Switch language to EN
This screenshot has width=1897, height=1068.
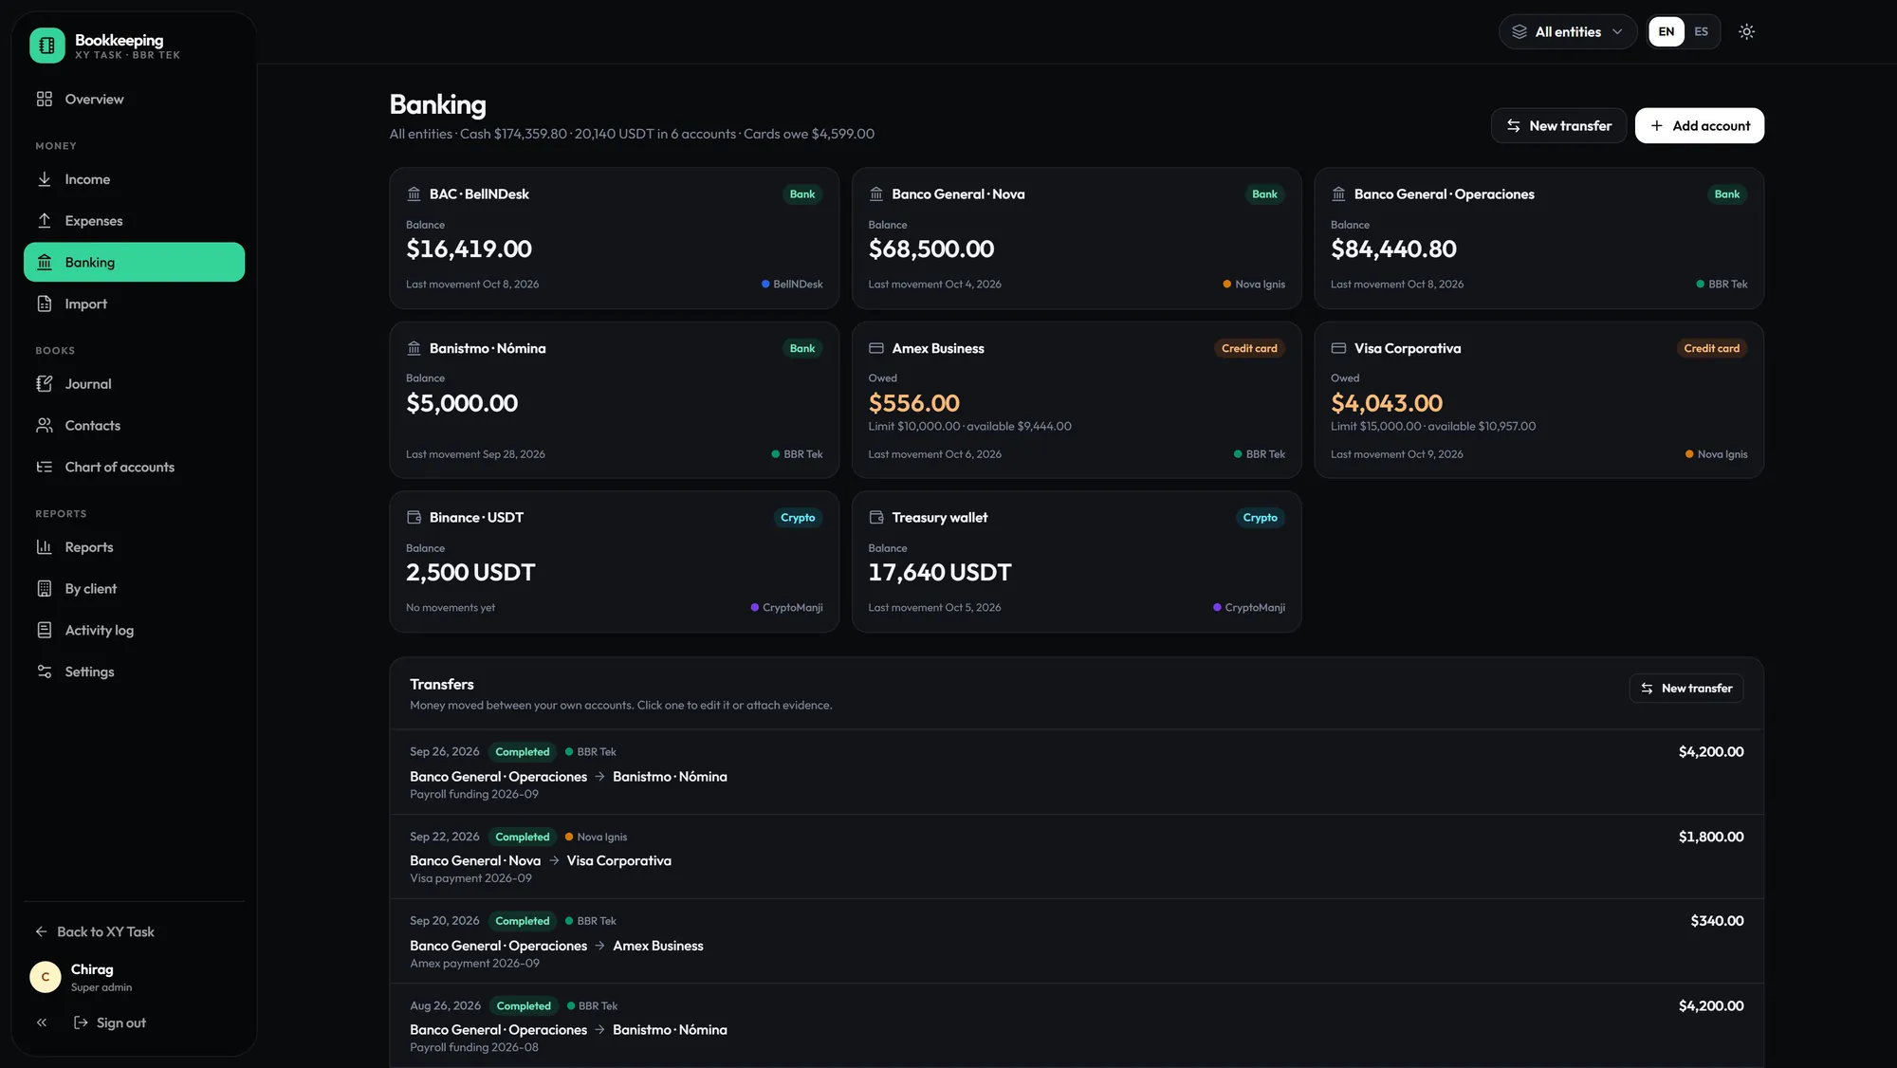(1667, 32)
